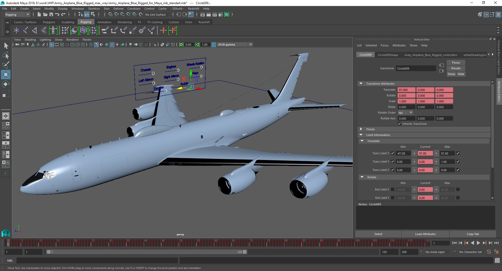The image size is (502, 271).
Task: Click the Presets button
Action: tap(456, 68)
